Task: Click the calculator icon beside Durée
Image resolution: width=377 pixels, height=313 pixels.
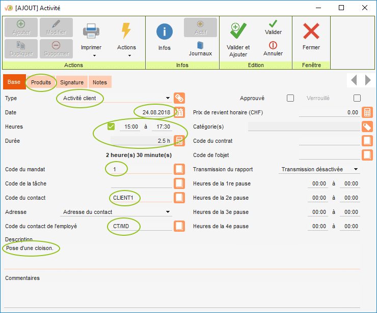Action: 179,141
